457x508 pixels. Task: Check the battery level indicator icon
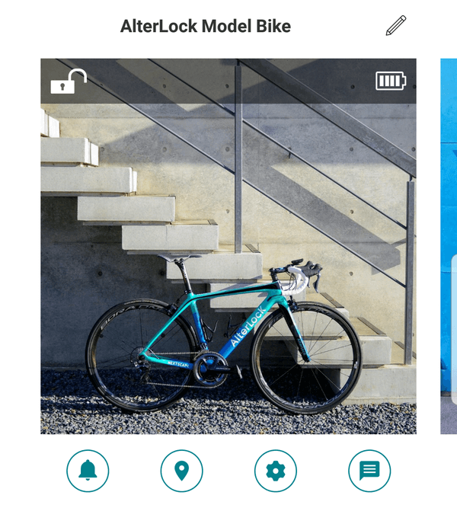tap(391, 81)
